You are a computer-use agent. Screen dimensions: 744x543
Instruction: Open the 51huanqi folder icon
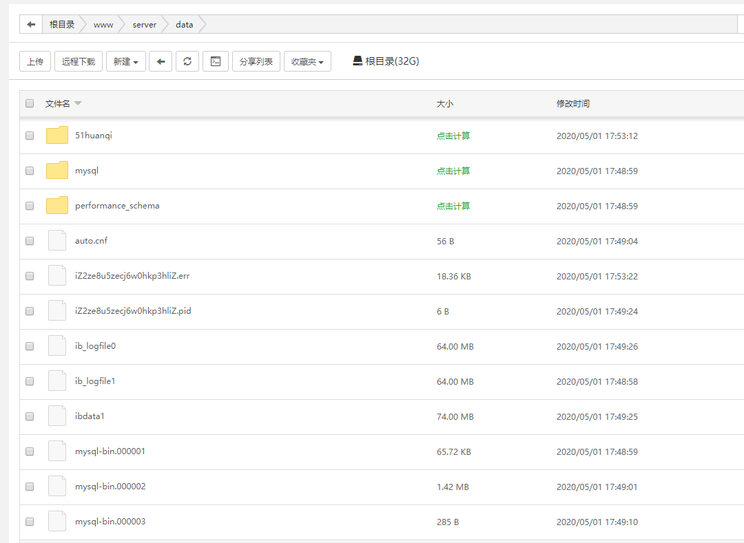click(x=57, y=136)
